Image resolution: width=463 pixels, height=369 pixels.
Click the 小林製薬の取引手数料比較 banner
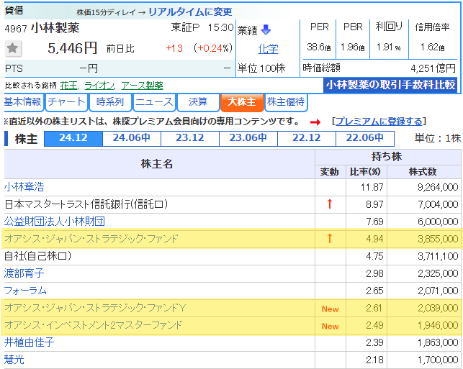tap(390, 85)
